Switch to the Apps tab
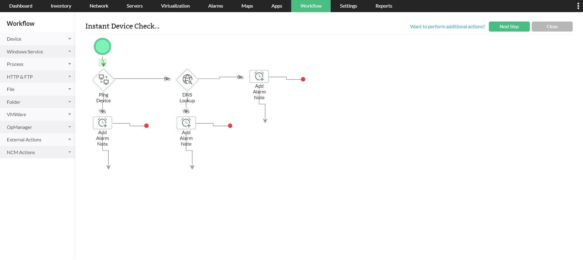 click(277, 6)
